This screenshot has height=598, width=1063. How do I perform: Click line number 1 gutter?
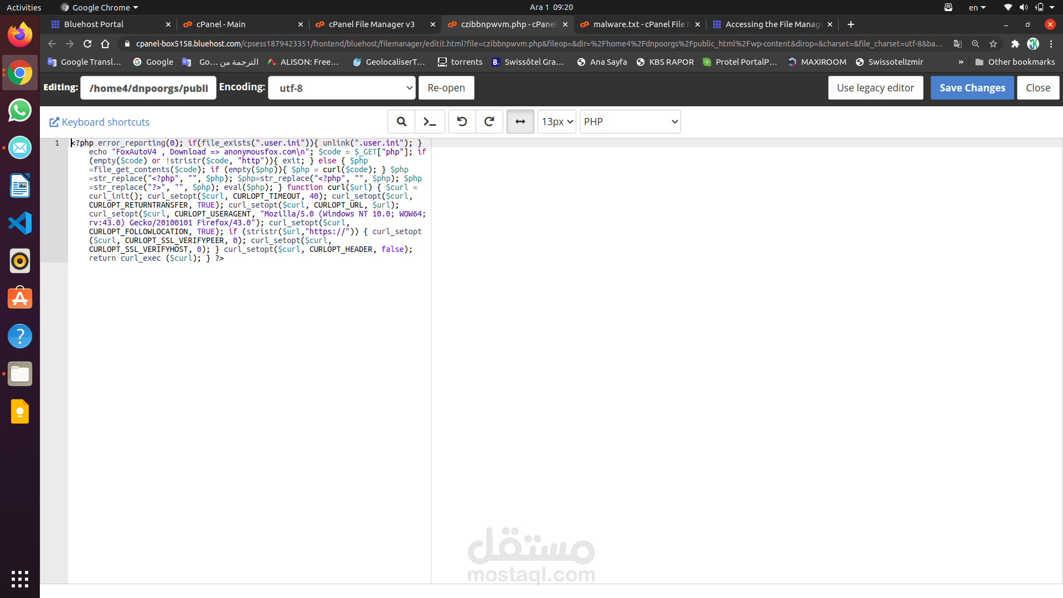tap(57, 143)
